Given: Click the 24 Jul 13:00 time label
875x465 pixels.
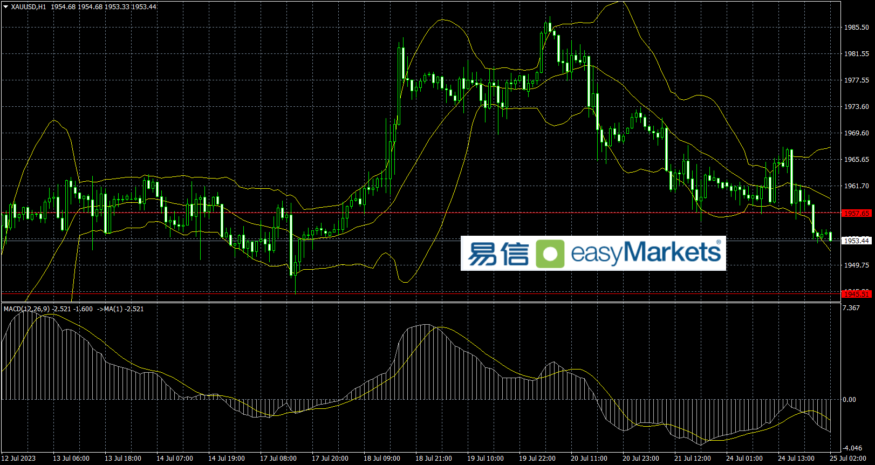Looking at the screenshot, I should pyautogui.click(x=796, y=459).
